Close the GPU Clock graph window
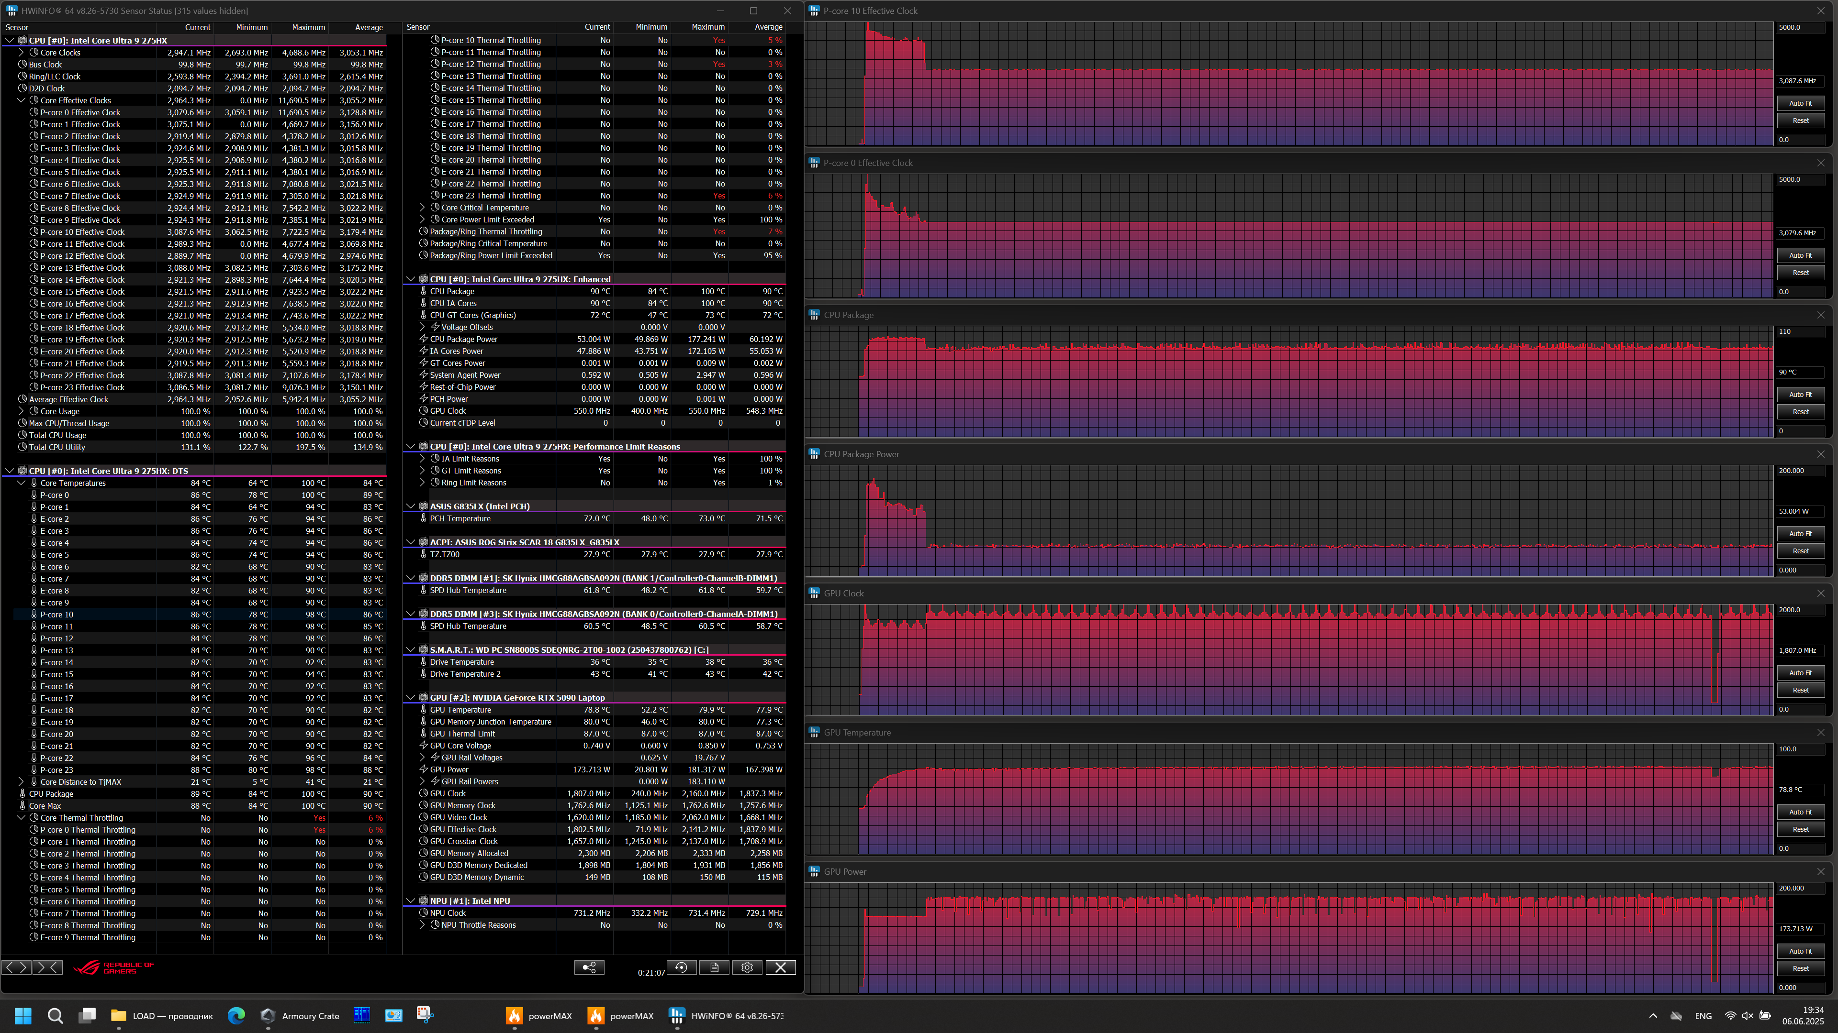The width and height of the screenshot is (1838, 1033). (x=1820, y=593)
